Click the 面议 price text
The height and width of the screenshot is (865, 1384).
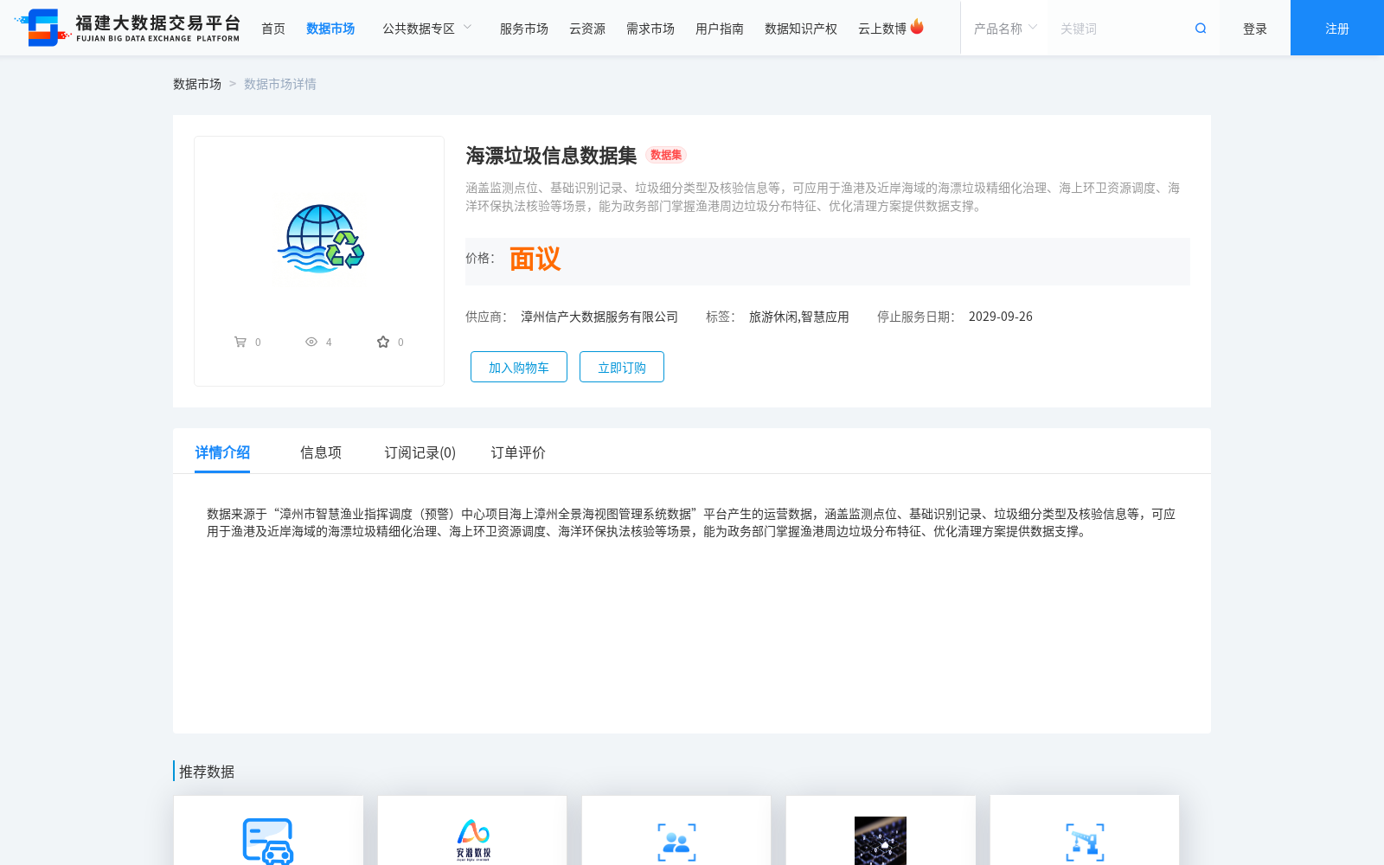[535, 259]
